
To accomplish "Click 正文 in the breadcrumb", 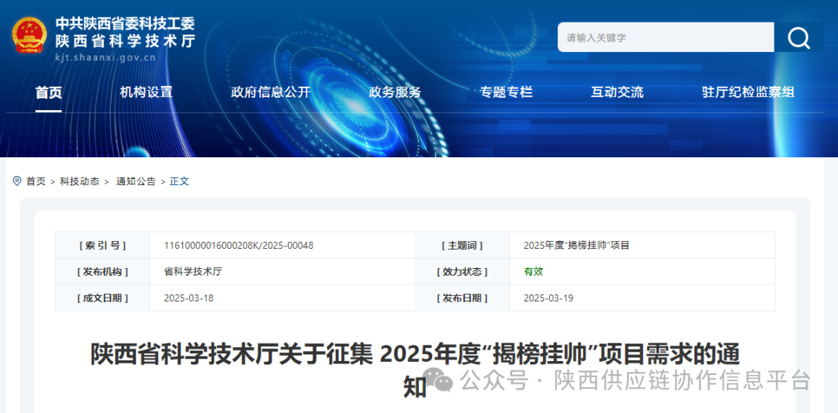I will (x=179, y=181).
